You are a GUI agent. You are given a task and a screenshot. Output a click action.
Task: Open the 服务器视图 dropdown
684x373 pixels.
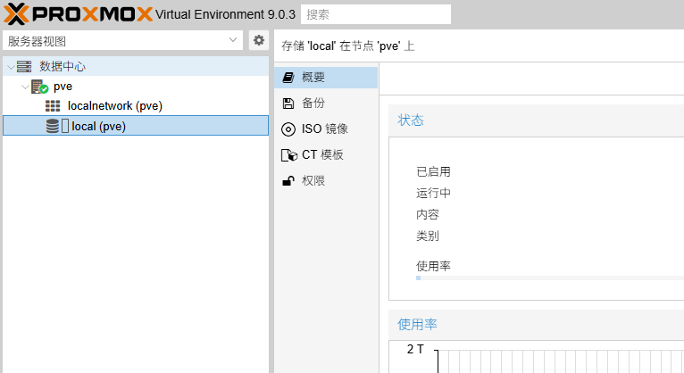point(122,40)
